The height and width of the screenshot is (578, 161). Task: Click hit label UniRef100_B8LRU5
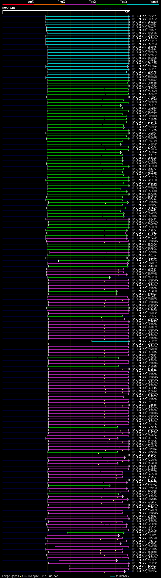coord(144,58)
